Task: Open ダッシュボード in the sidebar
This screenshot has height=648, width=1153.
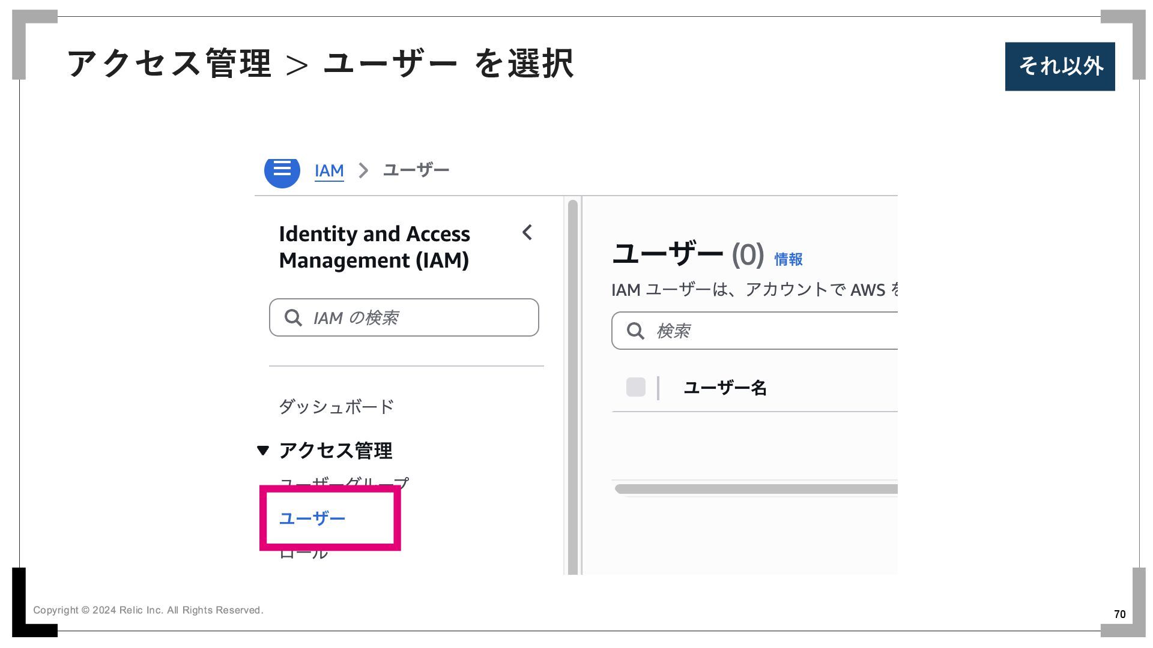Action: tap(336, 407)
